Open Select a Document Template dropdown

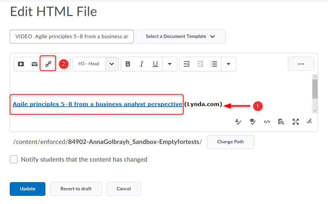(180, 37)
